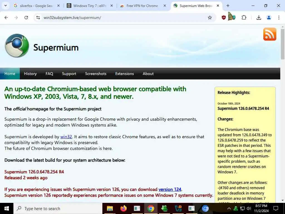Viewport: 285px width, 214px height.
Task: Open the network tray icon
Action: pyautogui.click(x=242, y=208)
